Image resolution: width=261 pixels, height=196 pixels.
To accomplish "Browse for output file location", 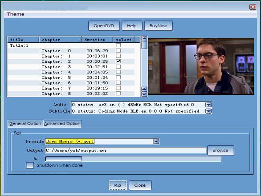I will 220,150.
